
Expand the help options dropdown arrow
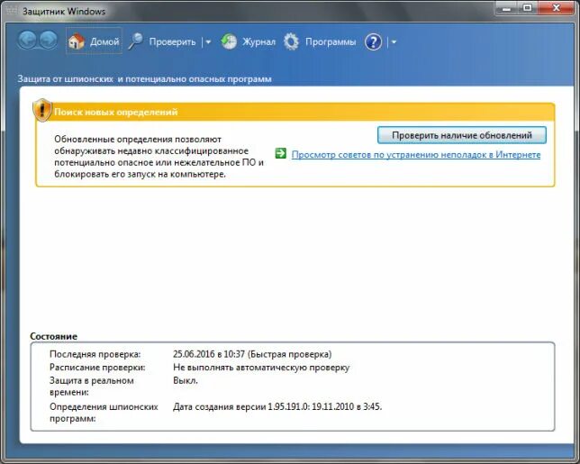[394, 42]
